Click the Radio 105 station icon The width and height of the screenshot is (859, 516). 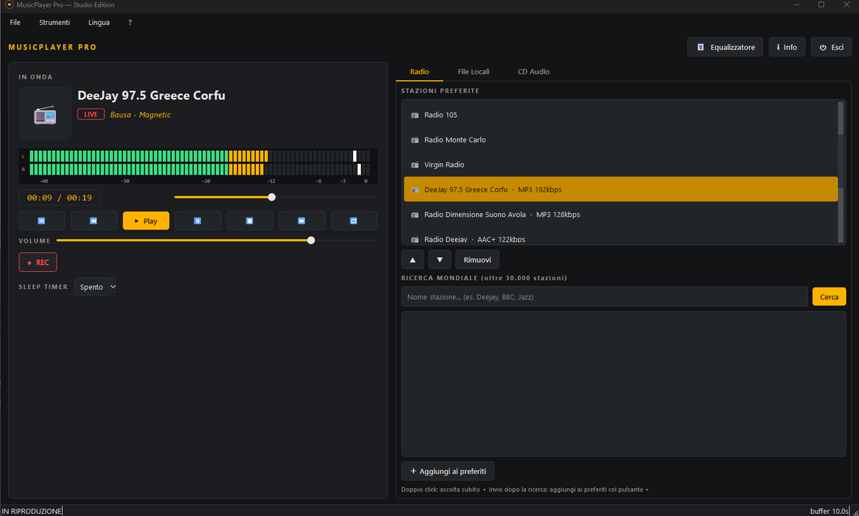click(x=415, y=115)
